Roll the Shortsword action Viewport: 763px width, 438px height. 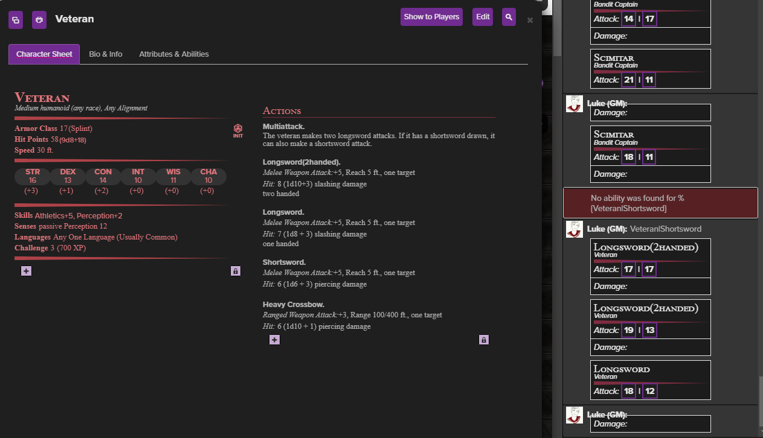[285, 262]
